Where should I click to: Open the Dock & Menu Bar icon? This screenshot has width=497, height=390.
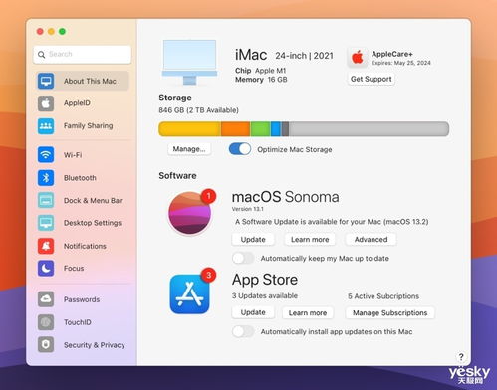click(46, 200)
